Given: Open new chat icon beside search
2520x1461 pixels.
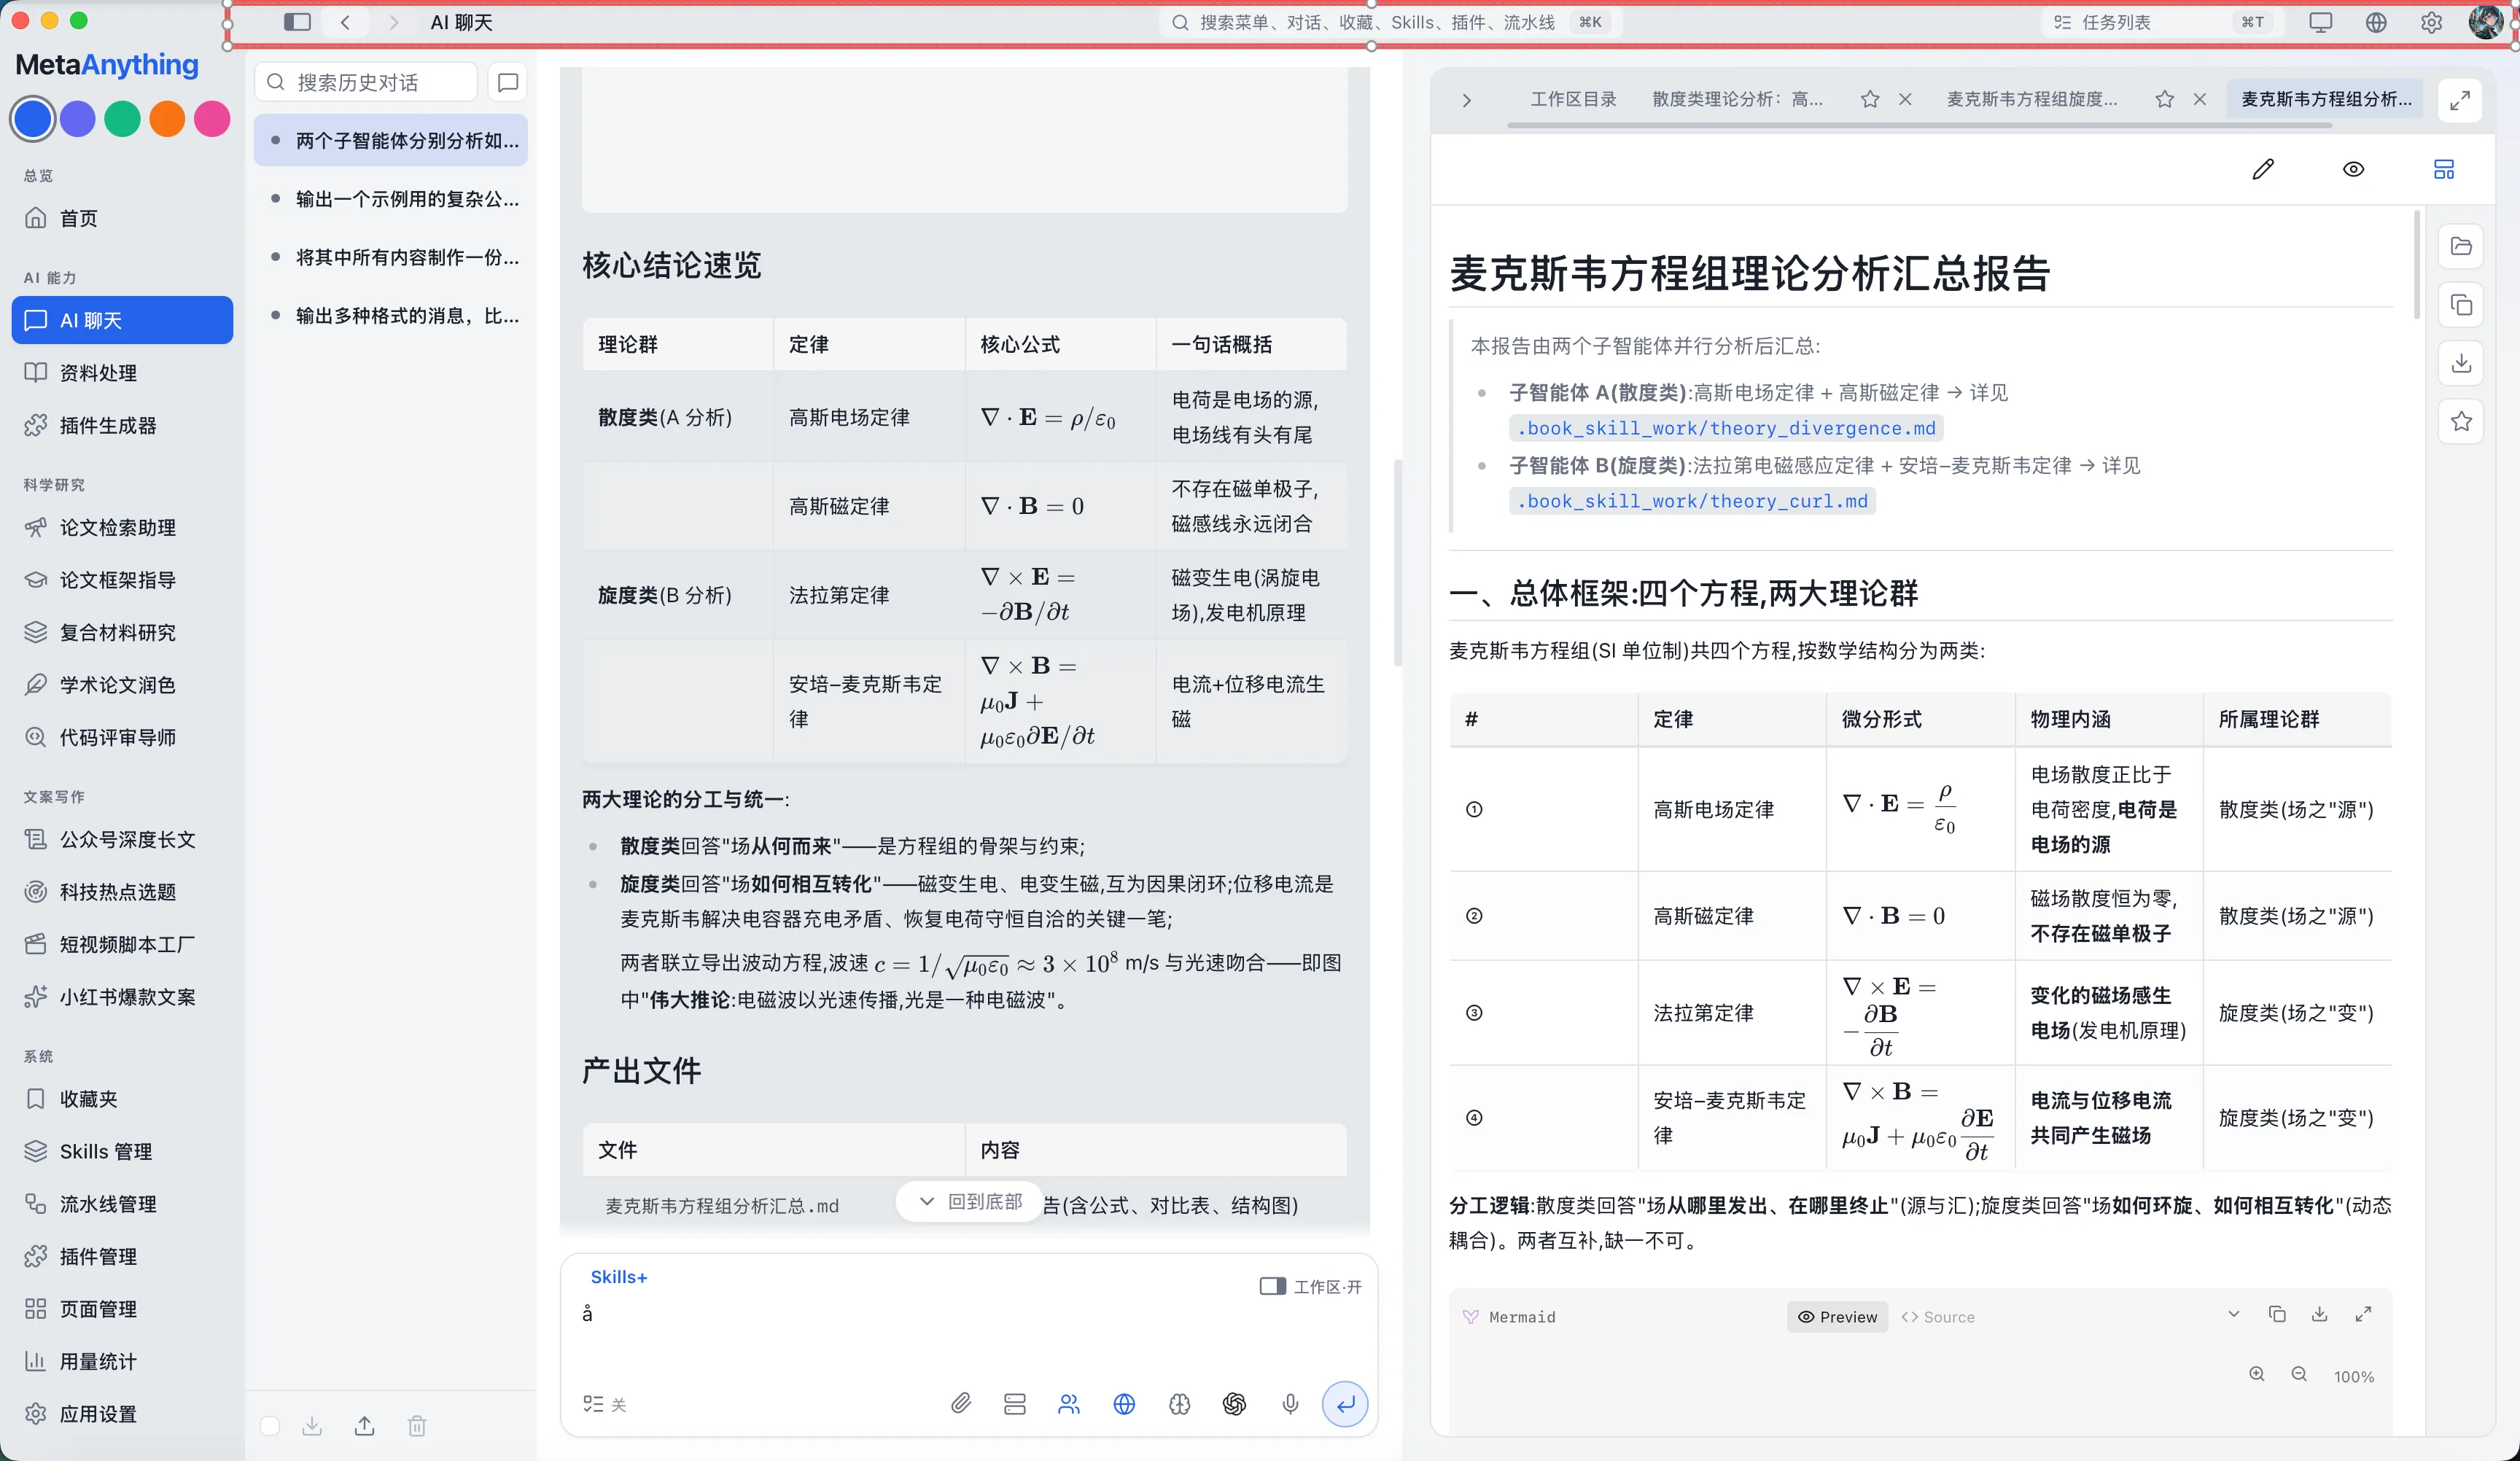Looking at the screenshot, I should [x=508, y=82].
